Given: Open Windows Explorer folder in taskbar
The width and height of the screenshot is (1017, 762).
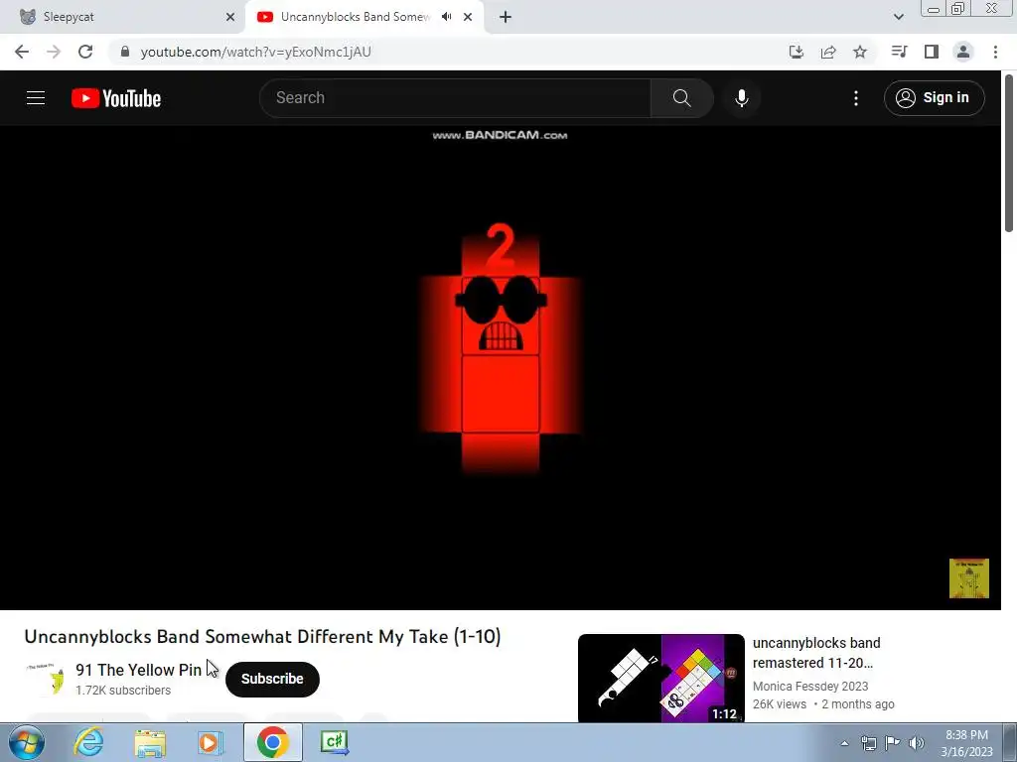Looking at the screenshot, I should click(150, 742).
